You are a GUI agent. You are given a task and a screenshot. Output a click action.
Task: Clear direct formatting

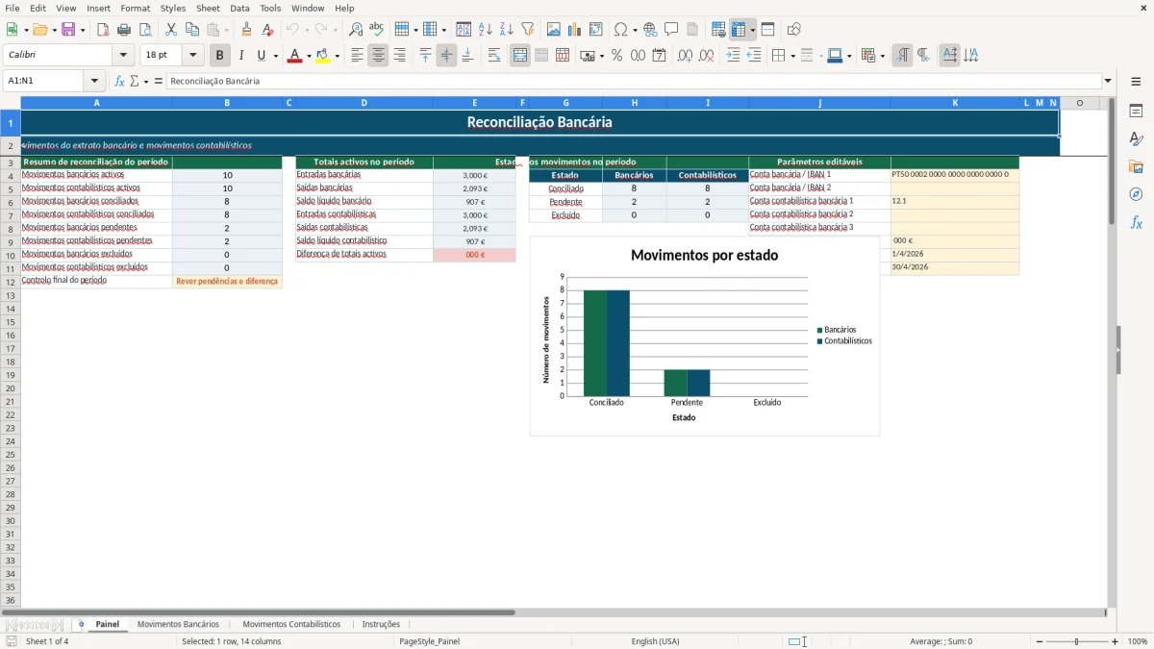pos(267,30)
